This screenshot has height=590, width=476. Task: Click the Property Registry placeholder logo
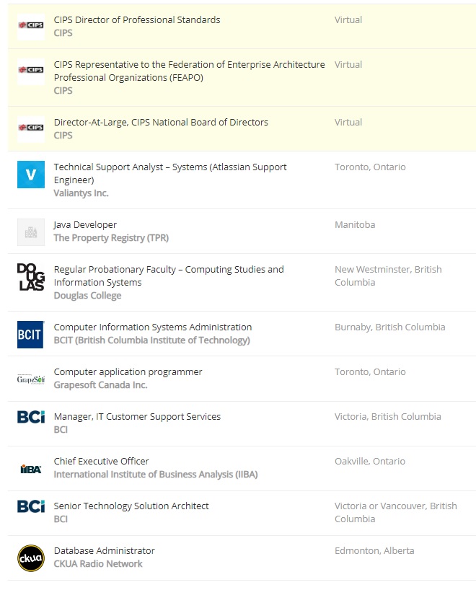point(31,232)
